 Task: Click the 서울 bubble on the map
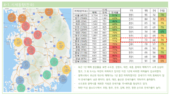[x=22, y=18]
